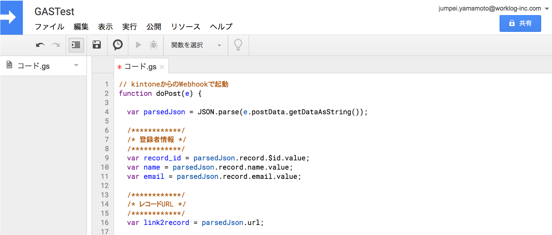Close the コード.gs editor tab
This screenshot has width=552, height=235.
(162, 67)
